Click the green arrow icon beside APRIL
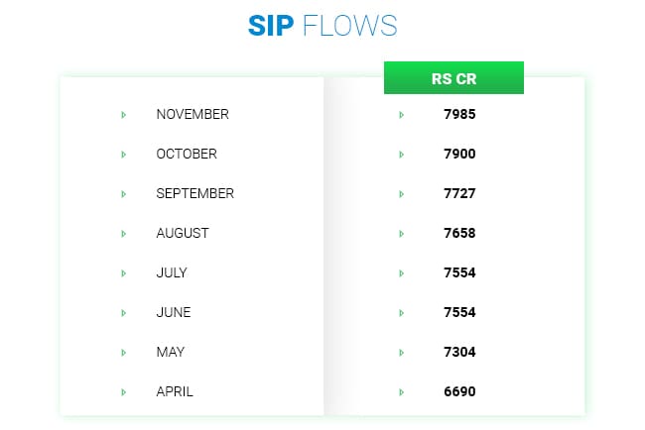 (123, 392)
